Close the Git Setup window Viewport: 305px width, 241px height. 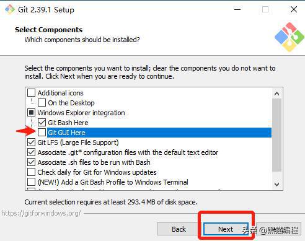click(294, 9)
